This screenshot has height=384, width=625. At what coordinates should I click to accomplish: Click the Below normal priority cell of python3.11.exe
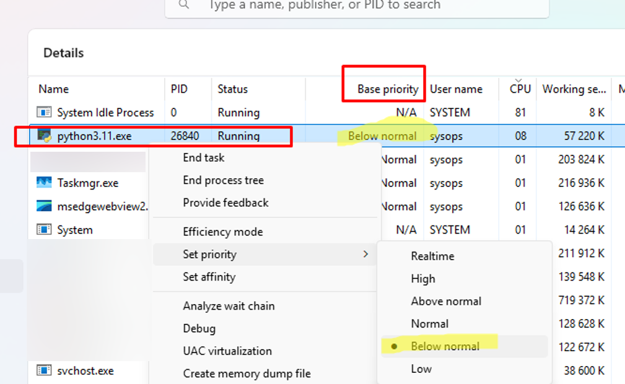[382, 136]
